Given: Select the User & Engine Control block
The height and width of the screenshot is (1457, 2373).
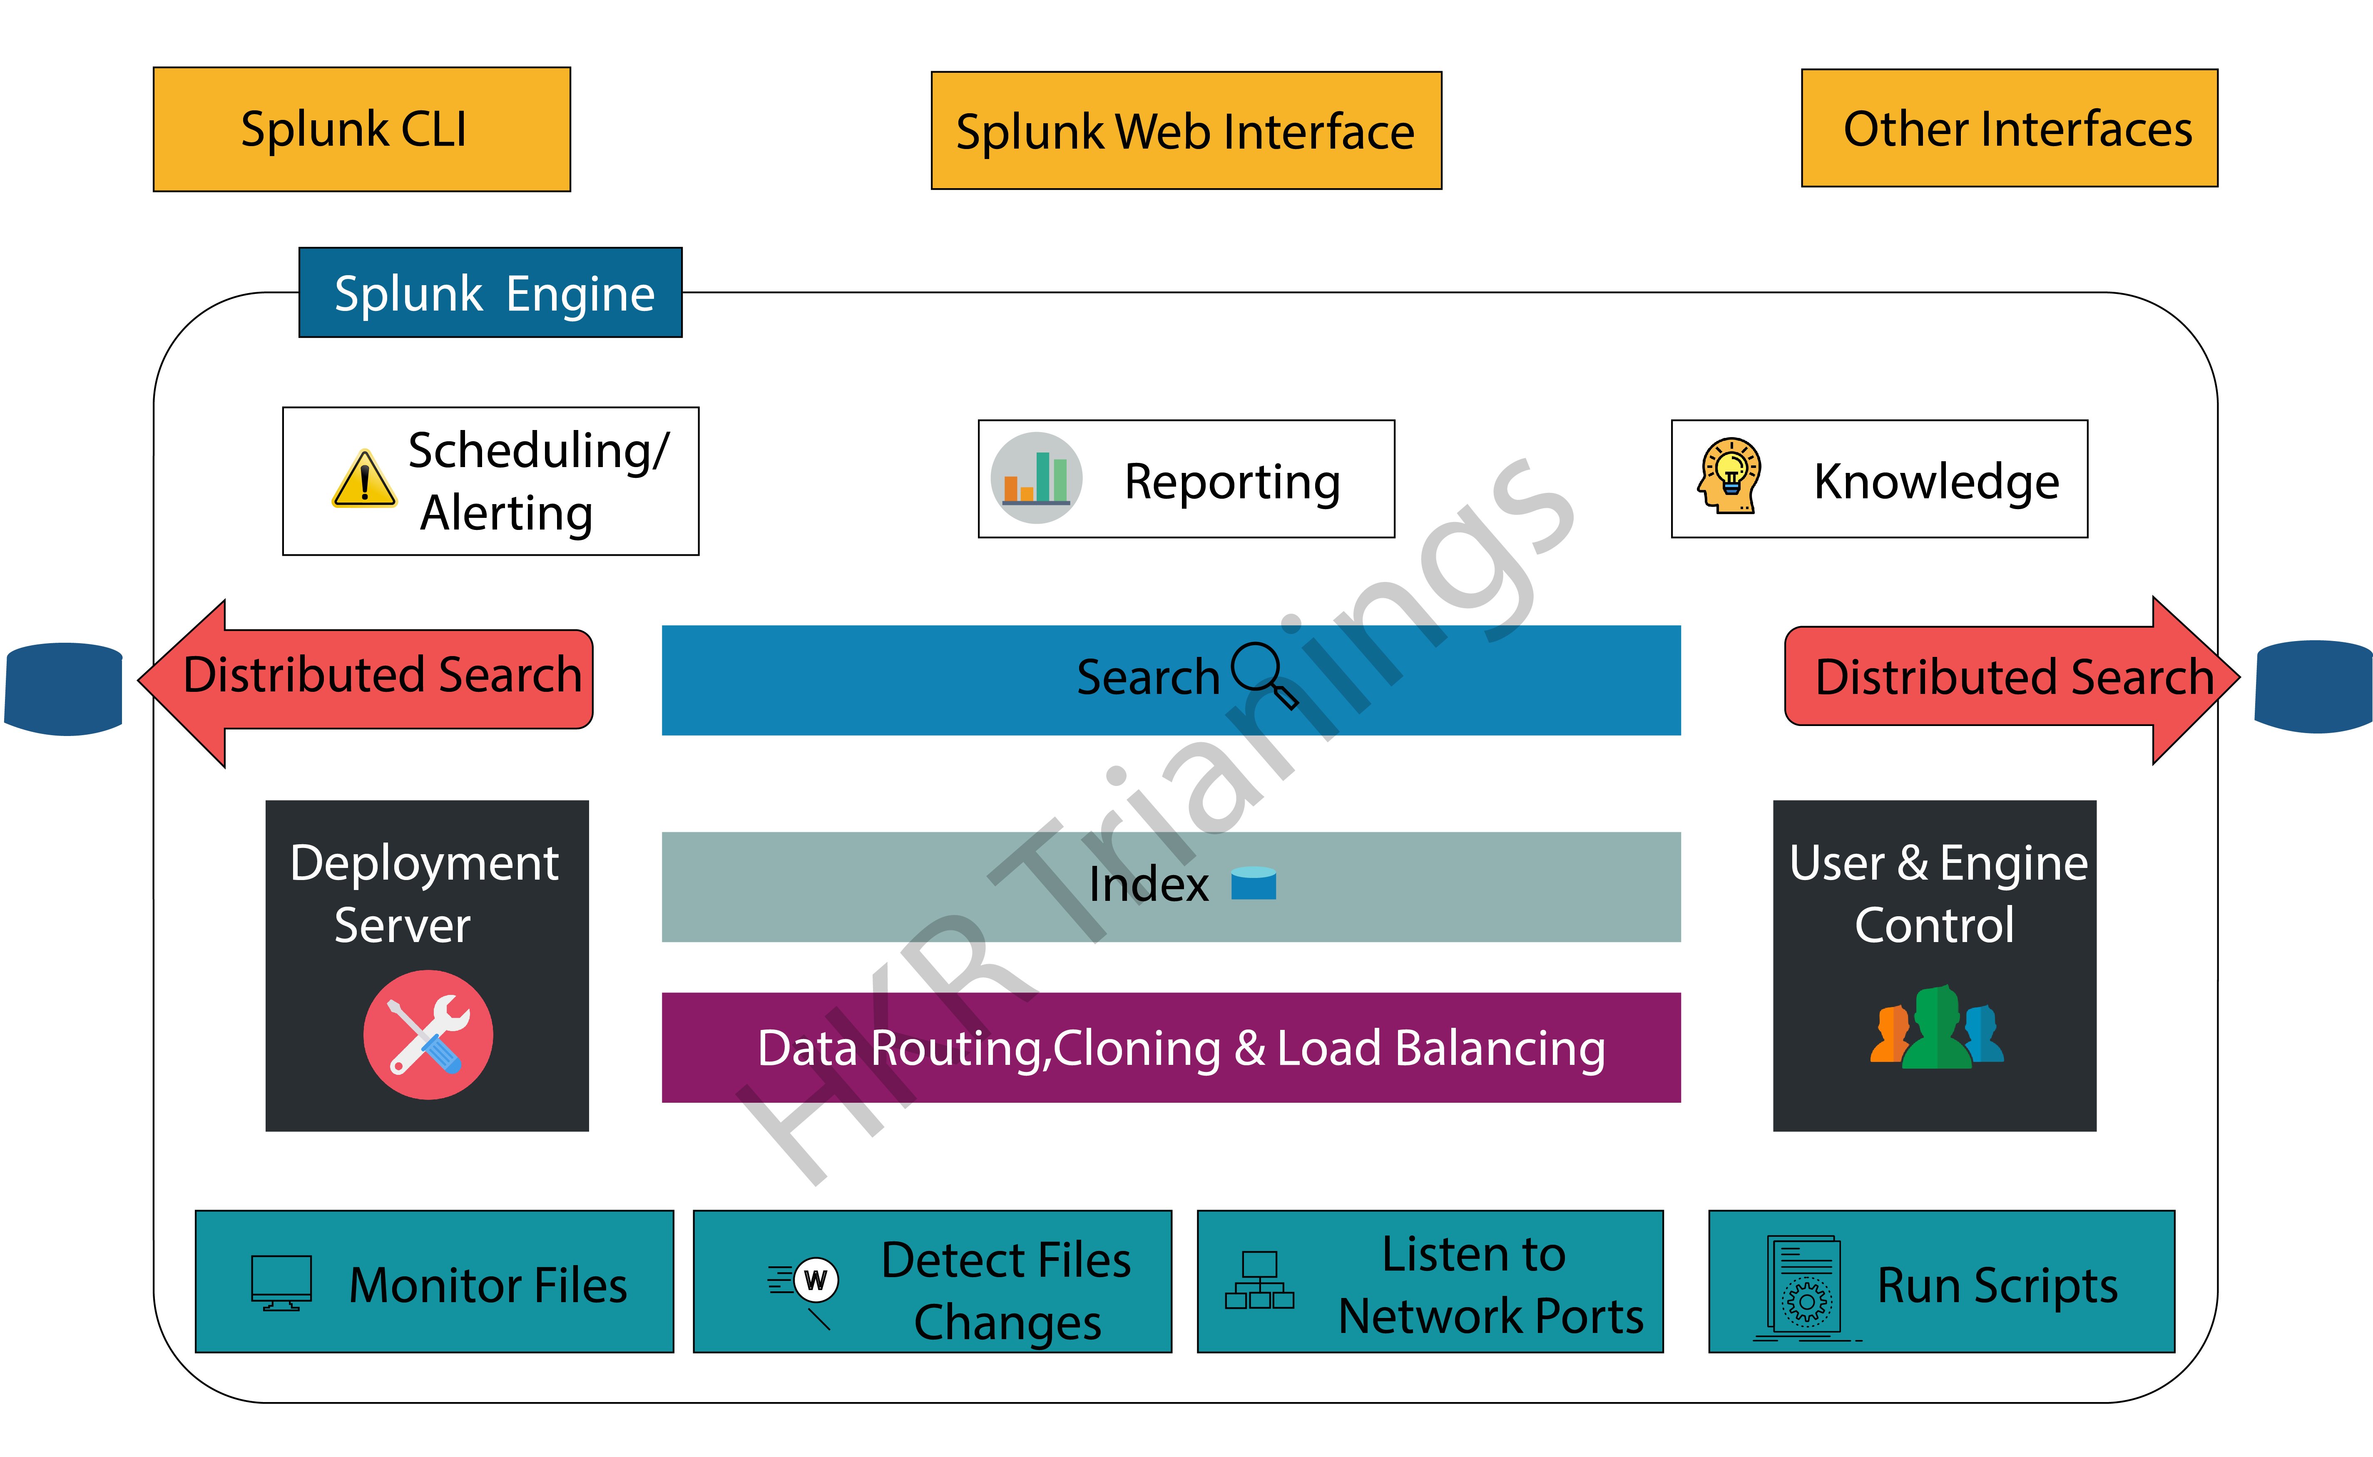Looking at the screenshot, I should click(x=1935, y=965).
